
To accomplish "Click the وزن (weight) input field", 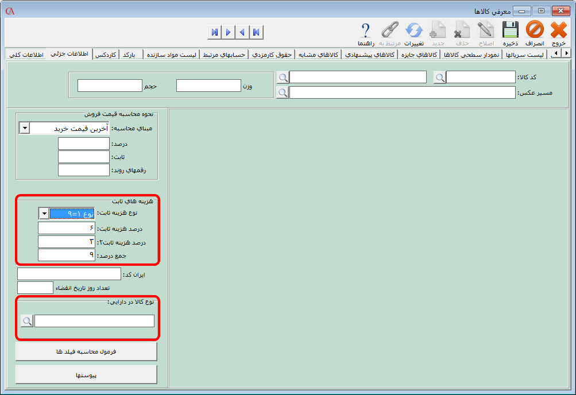I will [208, 86].
